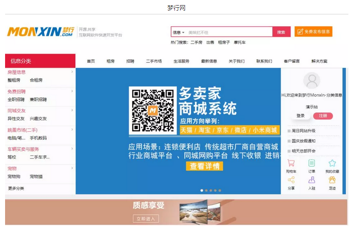The width and height of the screenshot is (356, 231).
Task: Open the shopping cart icon 购物车
Action: click(x=291, y=163)
